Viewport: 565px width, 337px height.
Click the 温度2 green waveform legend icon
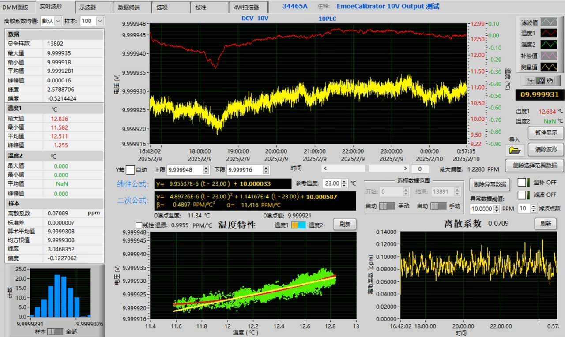[x=549, y=45]
